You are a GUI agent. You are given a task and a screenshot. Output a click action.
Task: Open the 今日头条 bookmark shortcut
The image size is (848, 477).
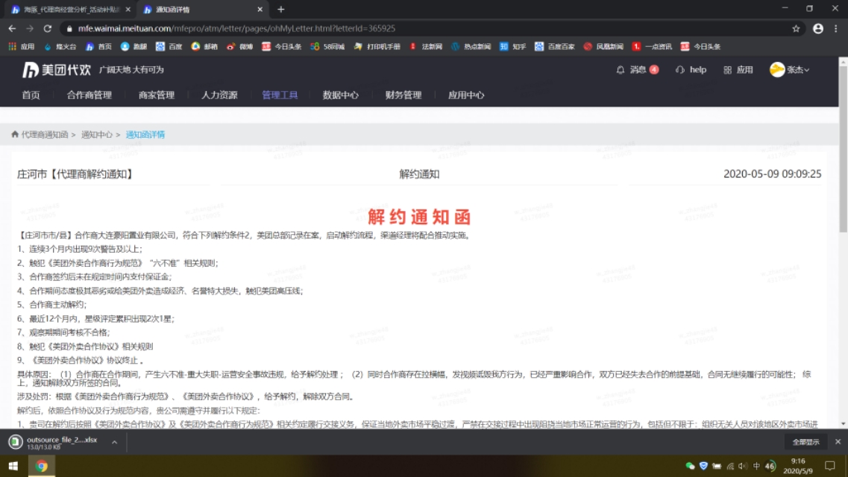(281, 45)
